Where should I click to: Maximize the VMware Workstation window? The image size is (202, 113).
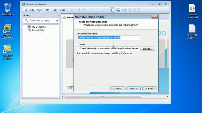[x=160, y=4]
